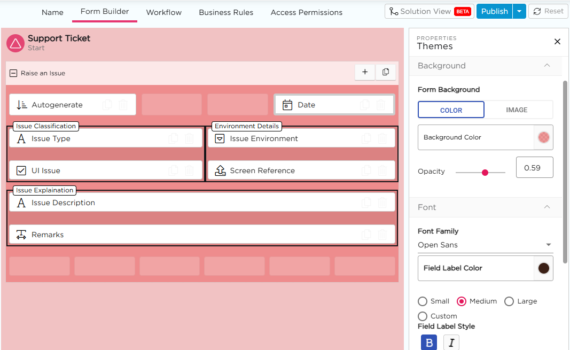
Task: Choose the Custom font size radio
Action: click(x=423, y=316)
